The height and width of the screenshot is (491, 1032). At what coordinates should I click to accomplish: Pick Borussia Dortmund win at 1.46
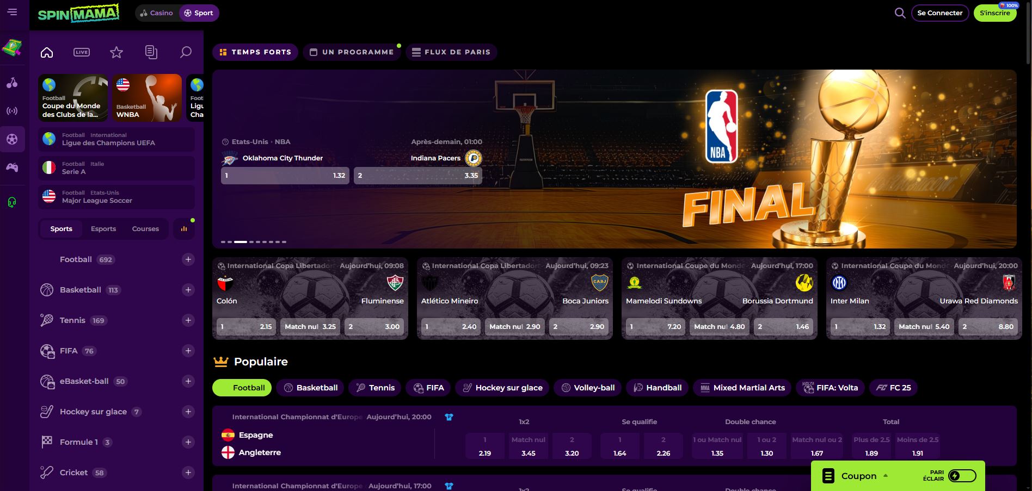(784, 327)
